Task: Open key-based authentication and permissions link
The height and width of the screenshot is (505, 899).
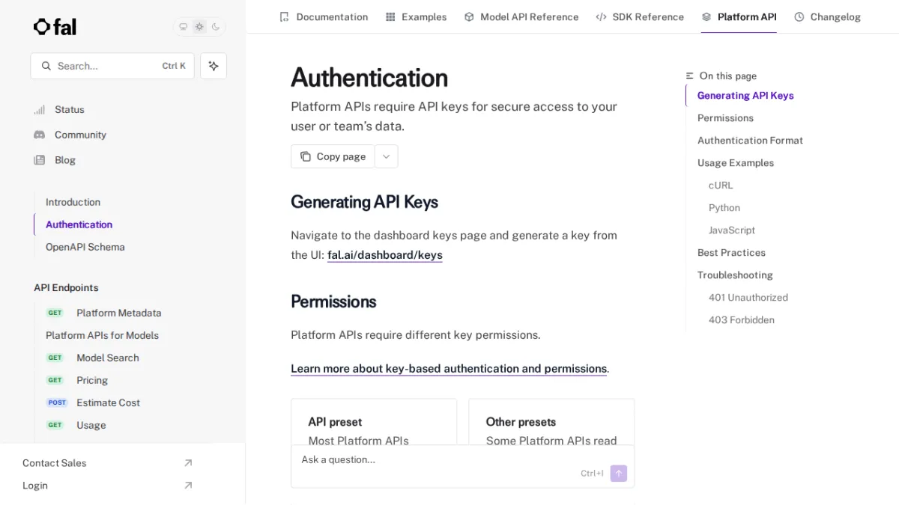Action: pyautogui.click(x=449, y=369)
